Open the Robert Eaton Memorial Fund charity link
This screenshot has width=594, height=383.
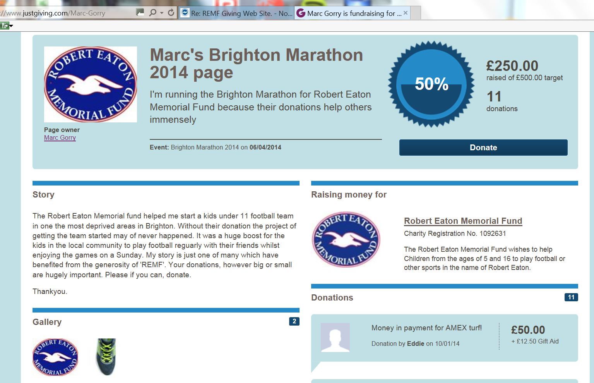coord(463,221)
